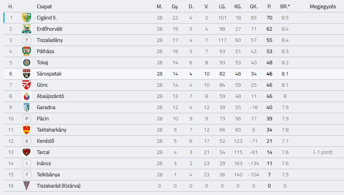Click the Taktaharkány team crest
This screenshot has width=344, height=195.
27,130
